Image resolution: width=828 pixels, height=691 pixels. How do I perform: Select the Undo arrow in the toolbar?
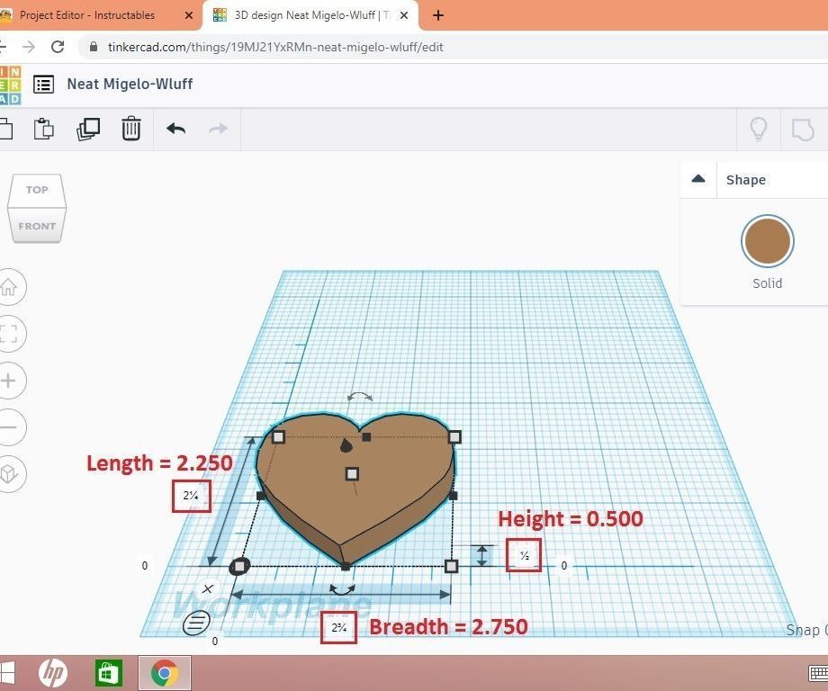click(x=175, y=129)
